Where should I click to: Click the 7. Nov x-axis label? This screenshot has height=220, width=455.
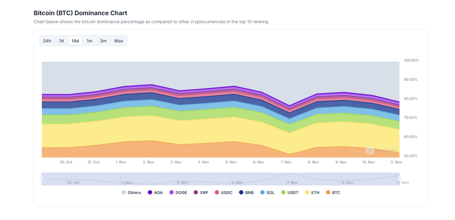click(x=286, y=162)
